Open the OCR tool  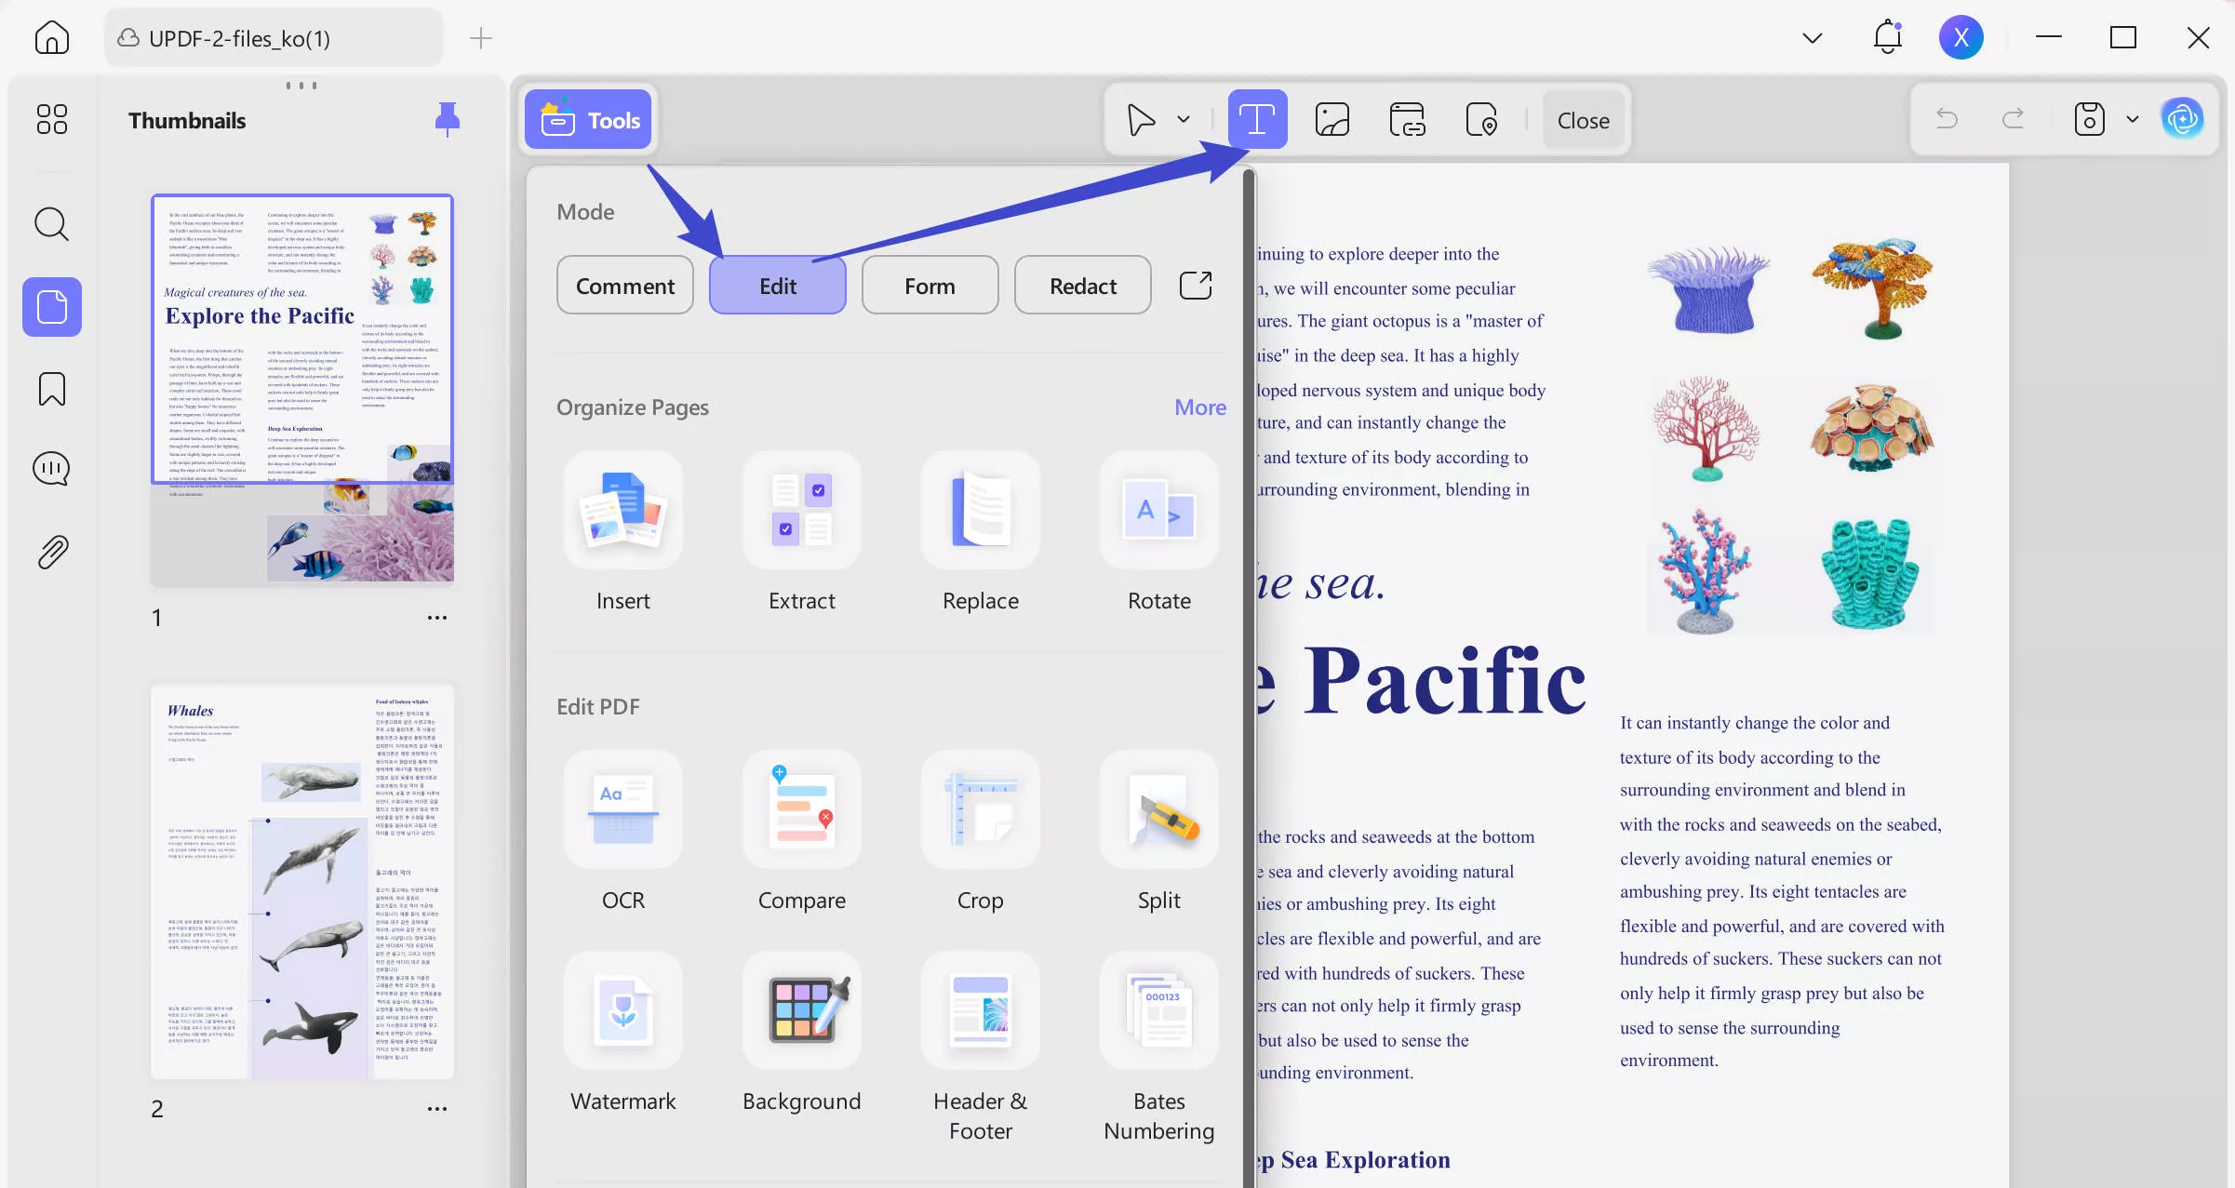[x=622, y=810]
